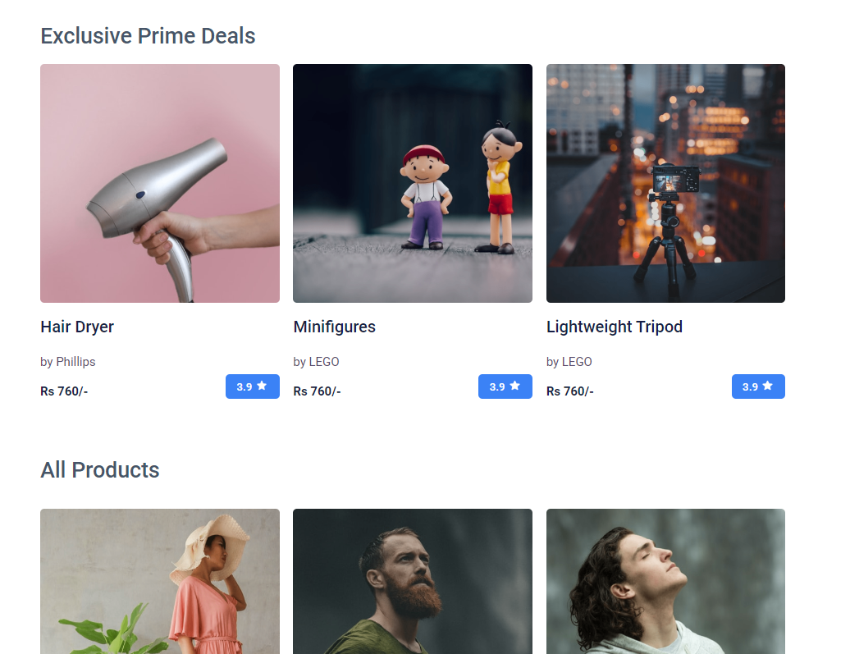The width and height of the screenshot is (850, 654).
Task: View the bearded man product photo
Action: point(413,581)
